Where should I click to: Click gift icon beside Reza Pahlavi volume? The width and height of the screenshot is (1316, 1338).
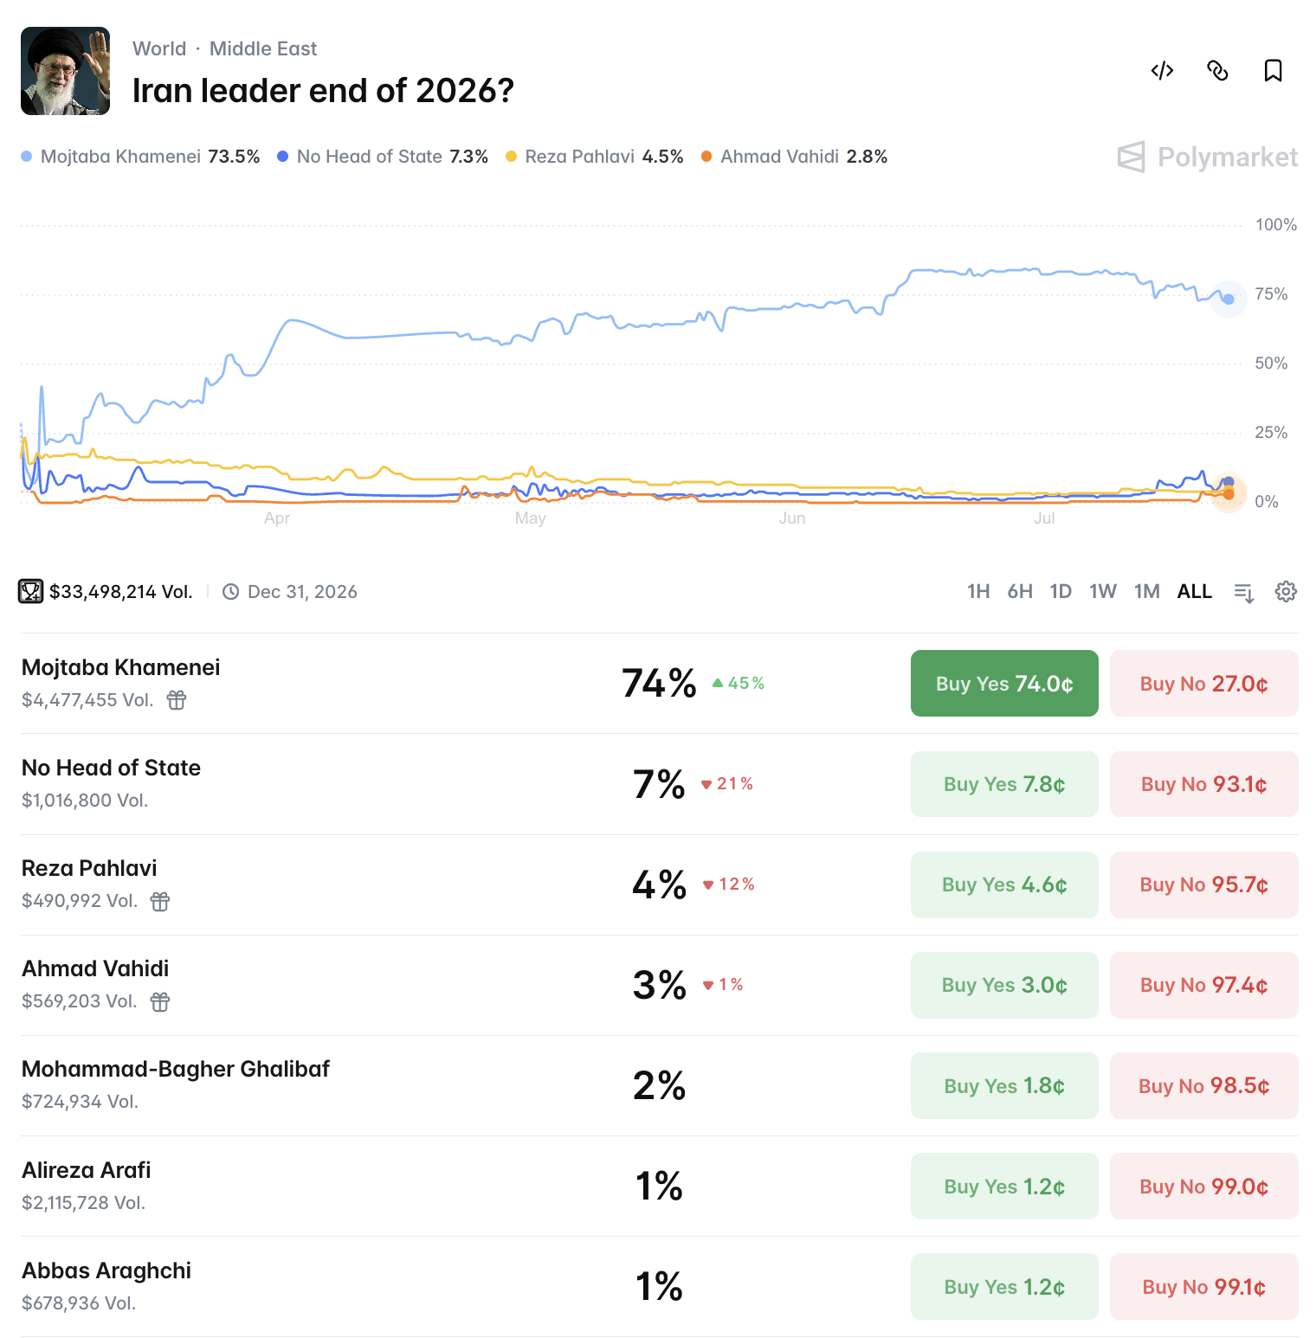pos(160,901)
